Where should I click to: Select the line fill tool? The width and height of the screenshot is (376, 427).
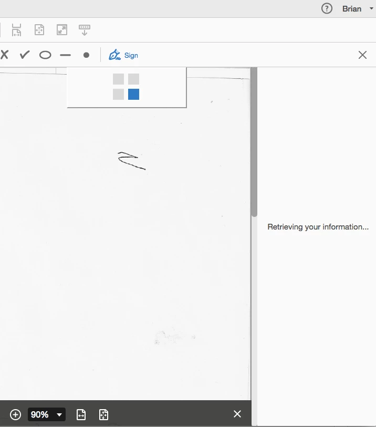point(65,55)
